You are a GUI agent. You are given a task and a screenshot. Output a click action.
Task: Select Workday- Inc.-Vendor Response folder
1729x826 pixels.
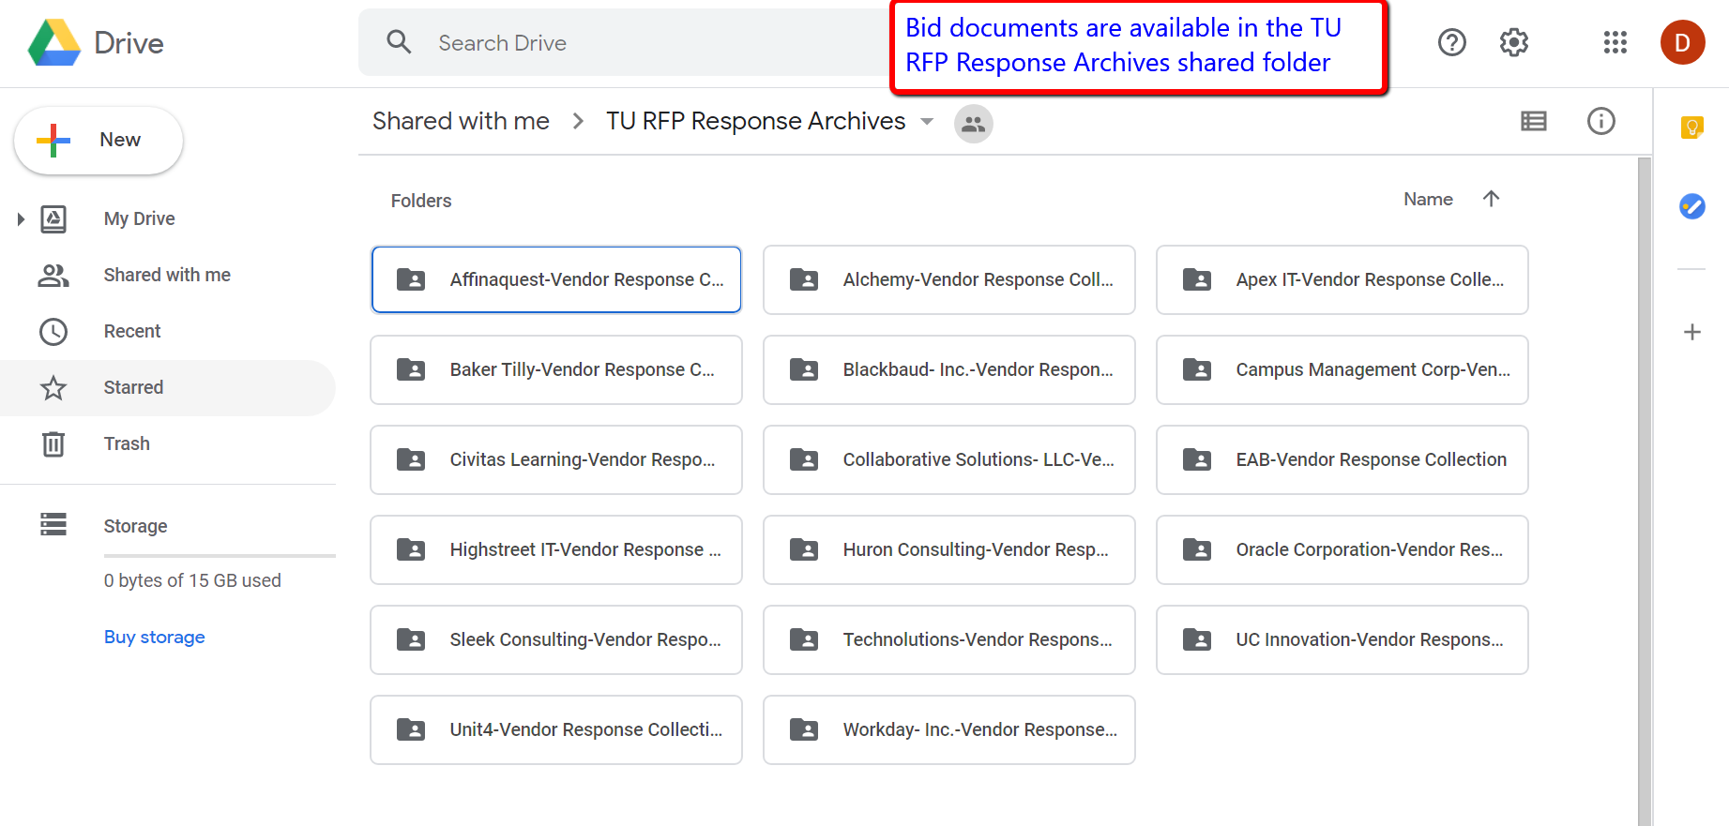(949, 729)
